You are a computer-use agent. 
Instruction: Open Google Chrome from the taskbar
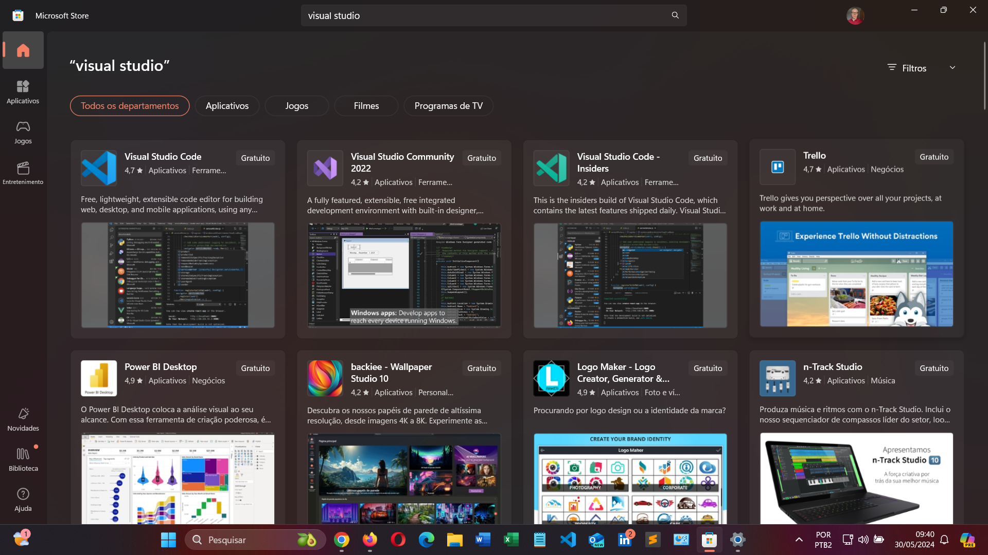(342, 540)
